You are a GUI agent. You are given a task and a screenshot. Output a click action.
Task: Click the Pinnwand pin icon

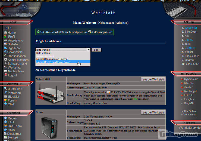point(5,92)
